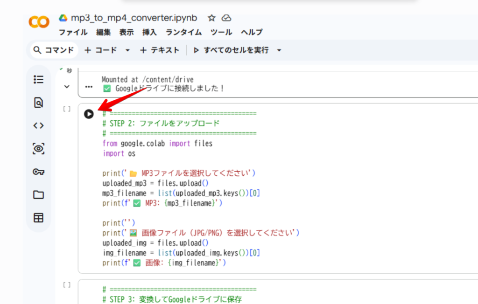The width and height of the screenshot is (478, 304).
Task: Click the print MP3ファイルを選択してください line
Action: coord(179,173)
